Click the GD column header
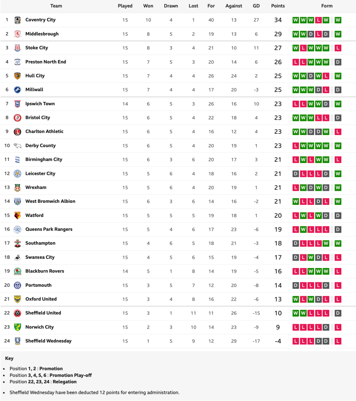Image resolution: width=356 pixels, height=401 pixels. click(x=256, y=6)
